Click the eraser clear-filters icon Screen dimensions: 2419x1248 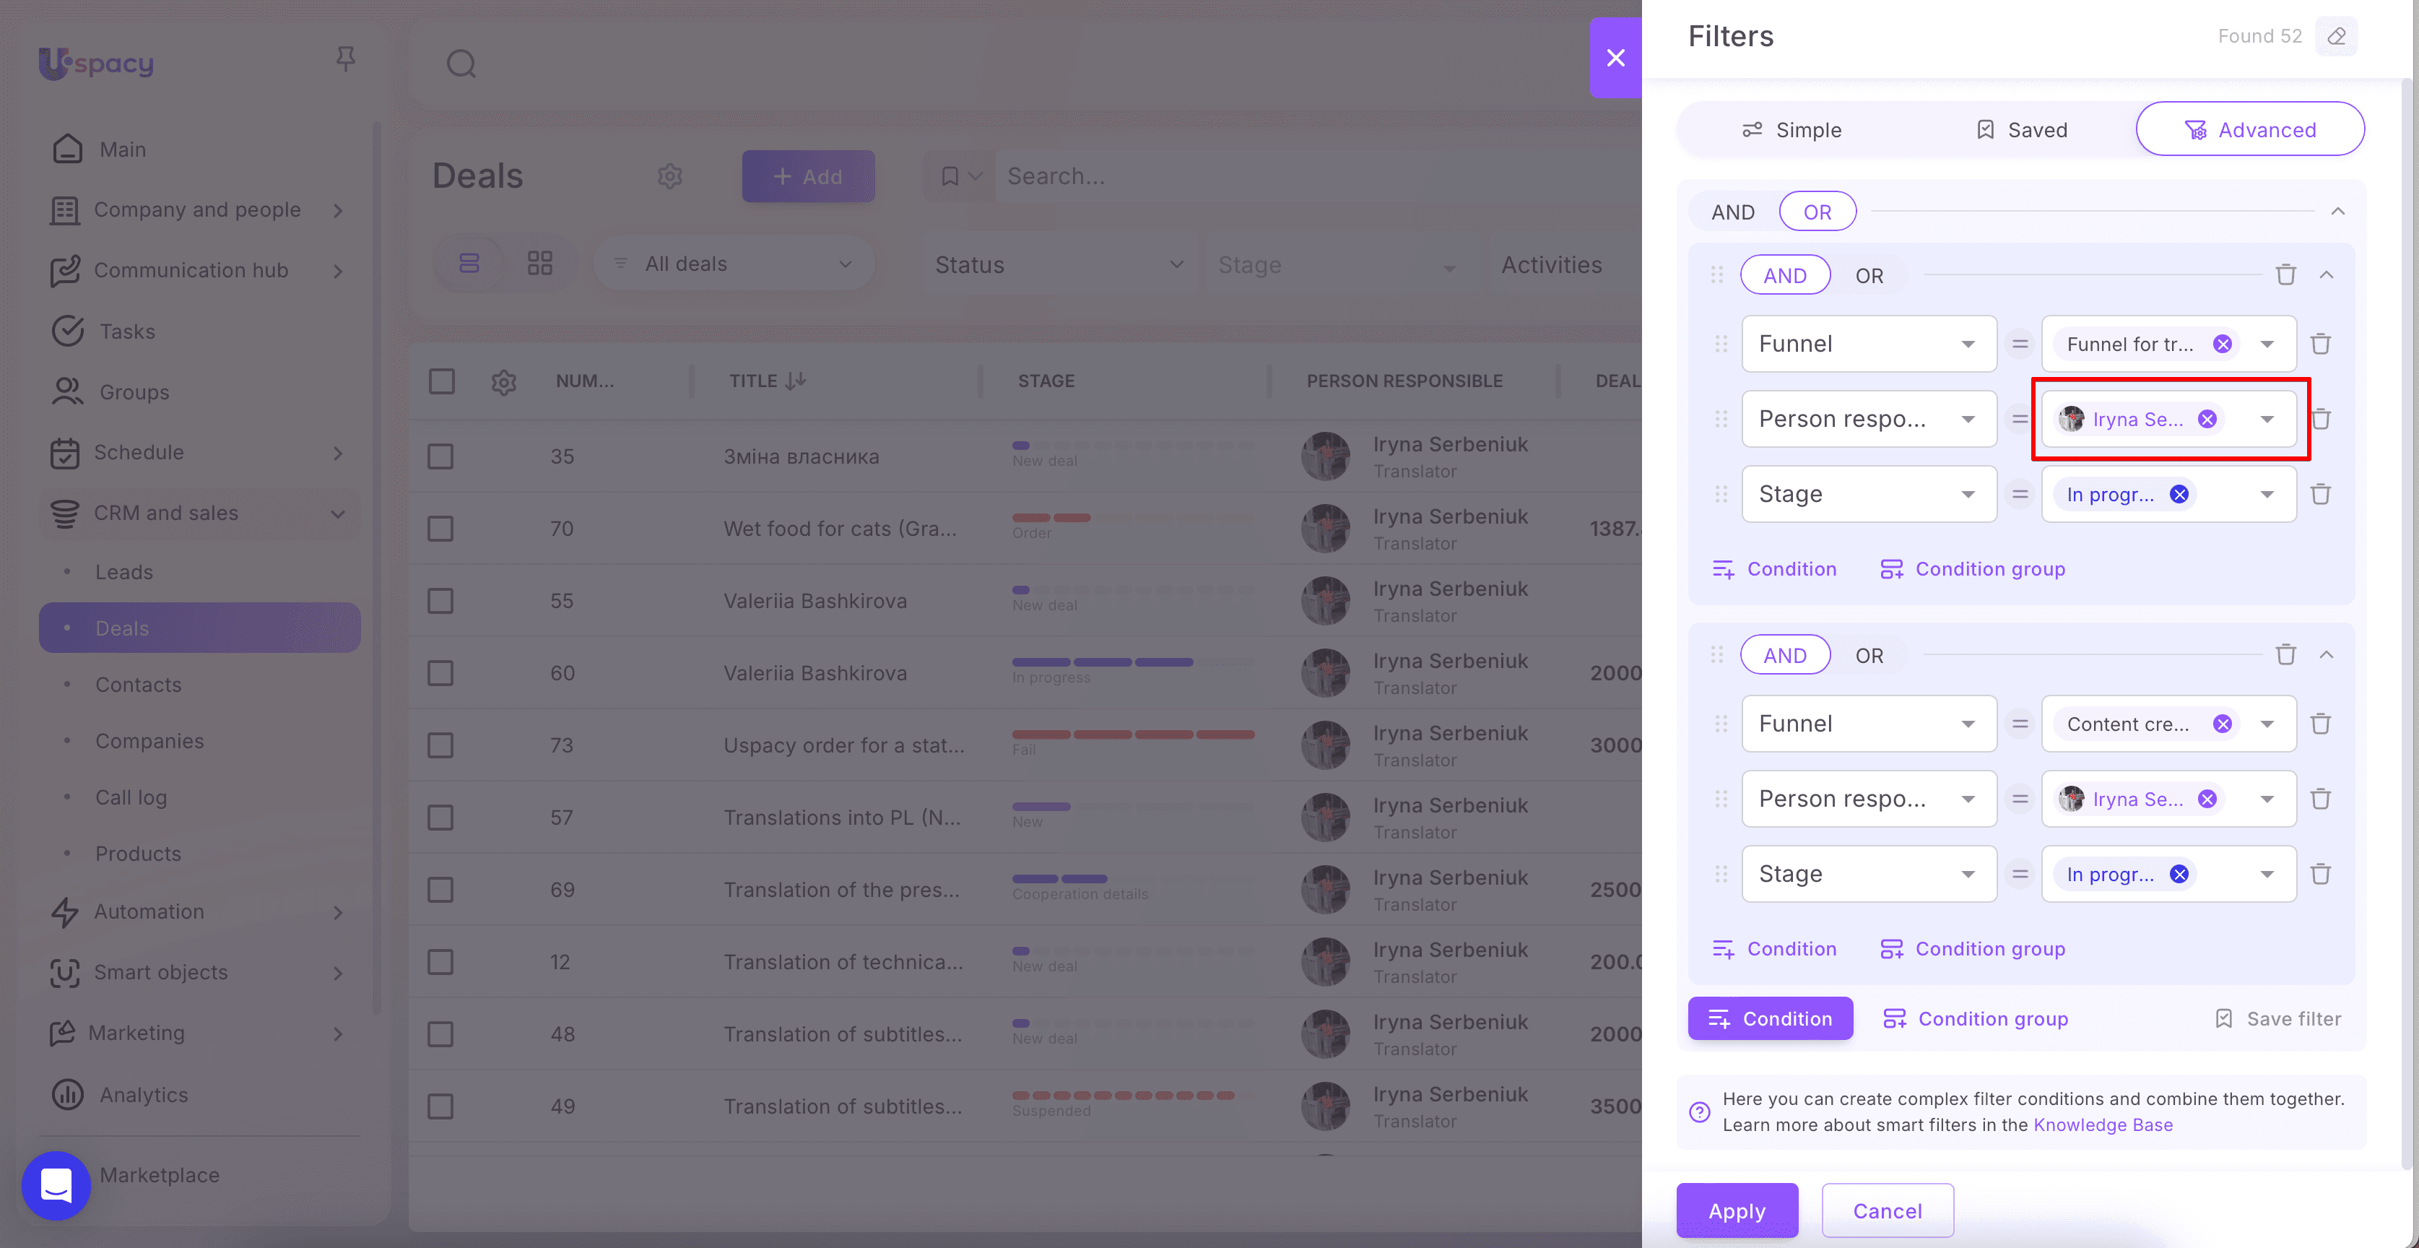click(x=2337, y=35)
